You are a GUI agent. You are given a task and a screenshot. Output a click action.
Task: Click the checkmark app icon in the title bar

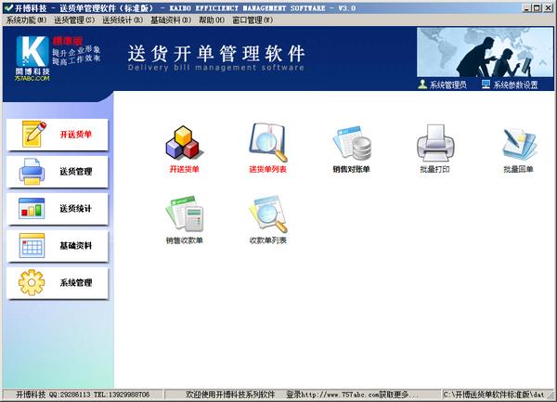click(7, 7)
